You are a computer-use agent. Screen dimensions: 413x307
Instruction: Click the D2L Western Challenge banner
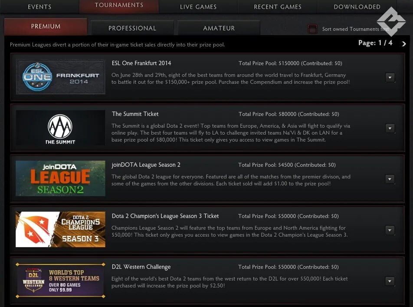point(61,281)
